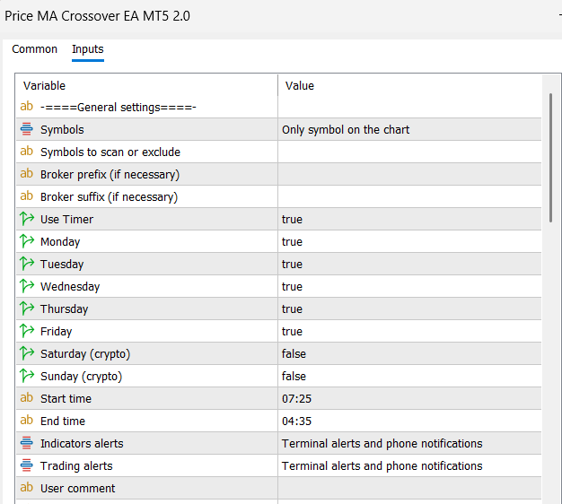Click the User comment string icon

tap(26, 489)
